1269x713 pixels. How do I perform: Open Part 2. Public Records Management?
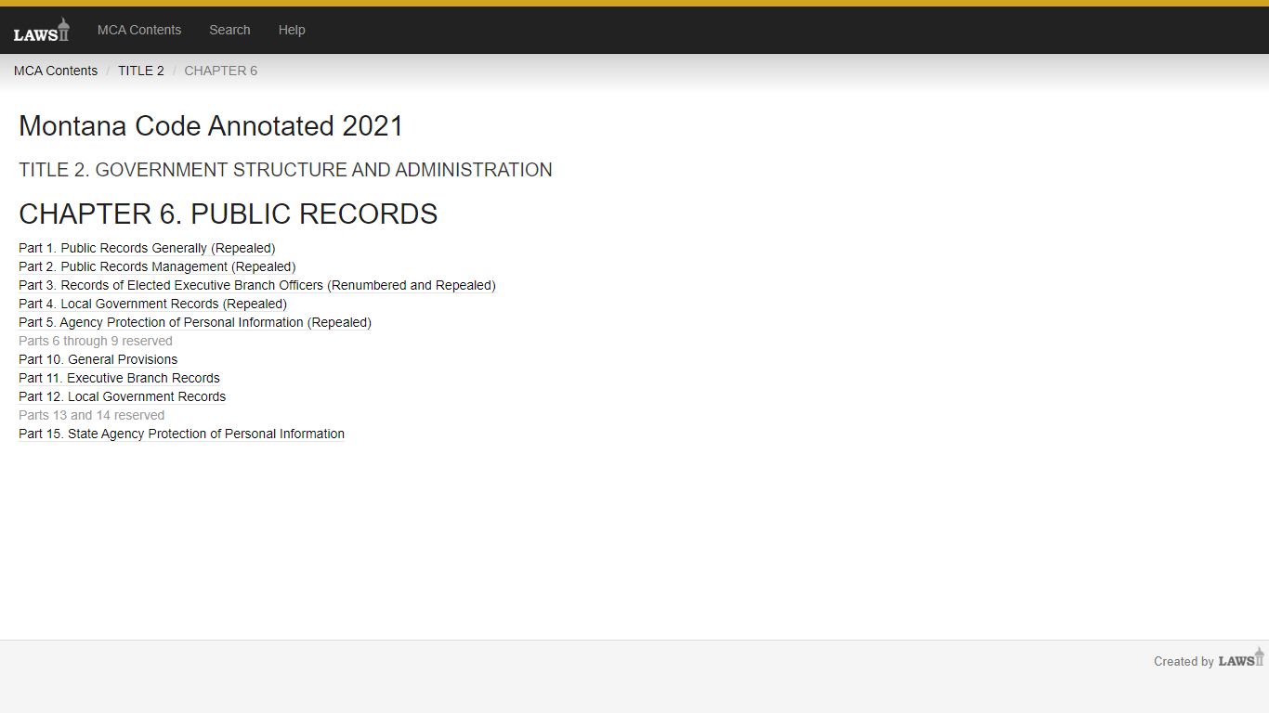coord(157,266)
